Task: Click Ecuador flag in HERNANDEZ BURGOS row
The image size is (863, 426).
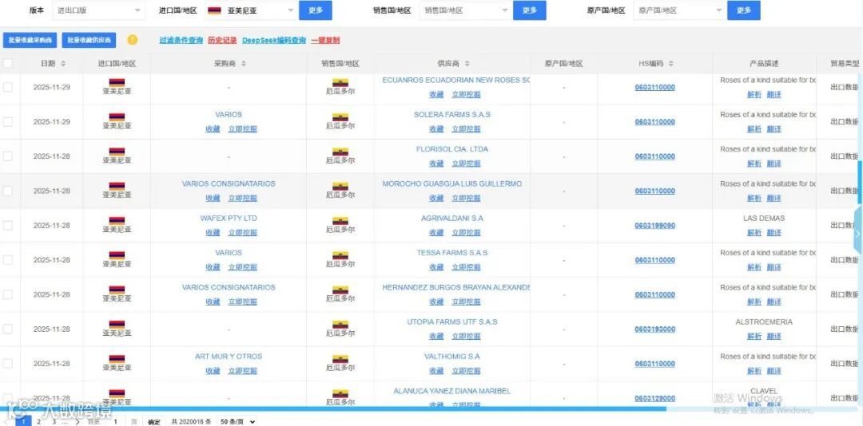Action: [x=340, y=290]
